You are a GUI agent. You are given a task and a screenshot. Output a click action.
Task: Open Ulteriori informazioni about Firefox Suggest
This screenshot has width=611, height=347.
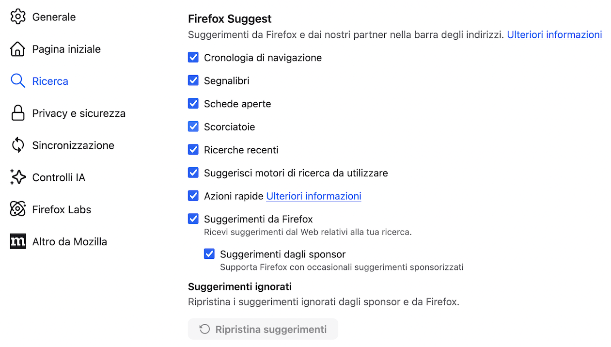pos(554,34)
